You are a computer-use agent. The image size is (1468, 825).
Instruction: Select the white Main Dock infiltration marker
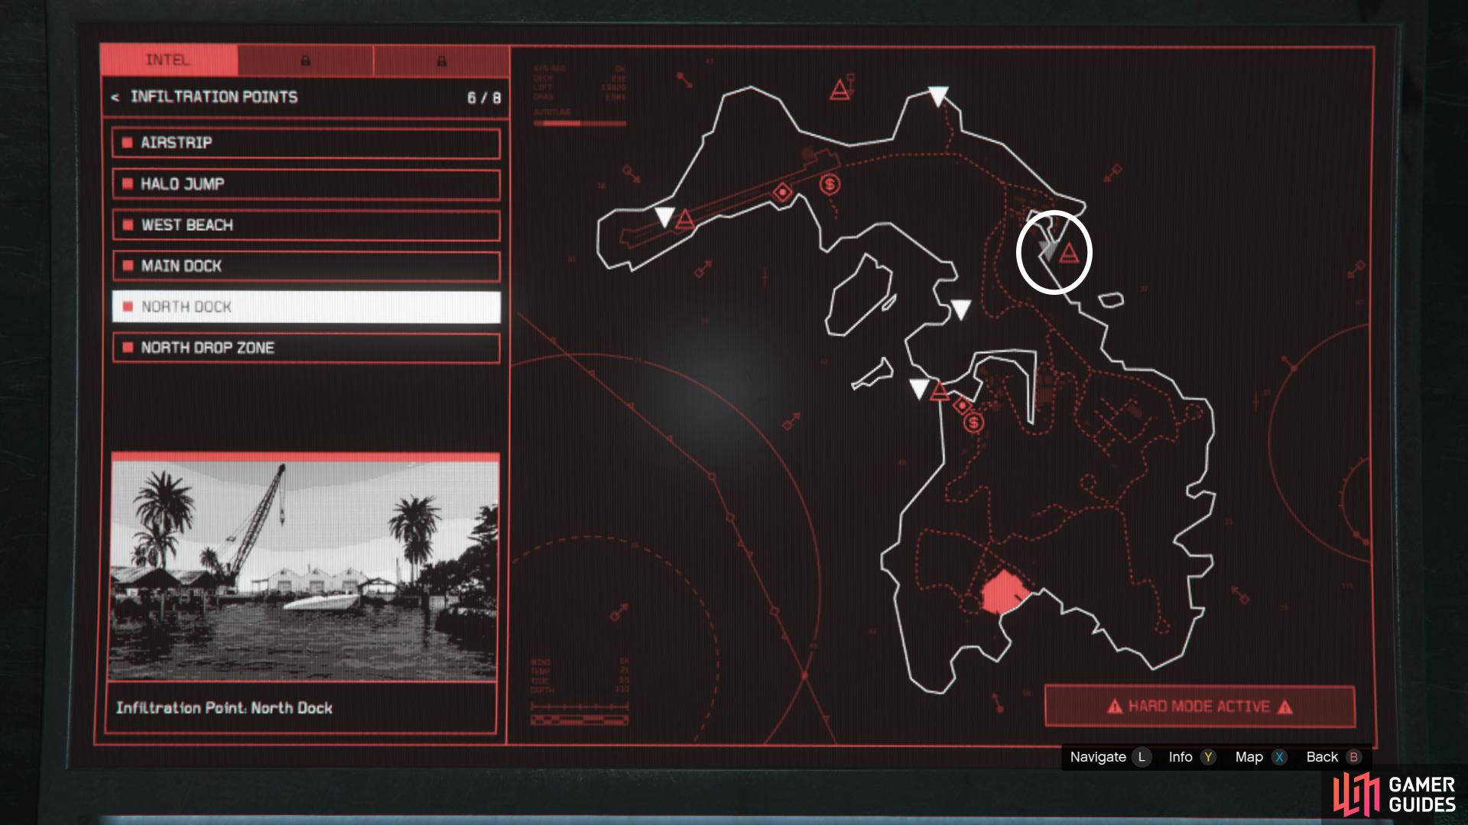(x=919, y=389)
